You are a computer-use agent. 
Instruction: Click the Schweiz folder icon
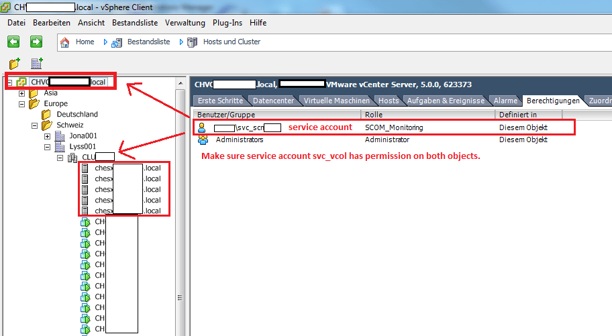(47, 125)
